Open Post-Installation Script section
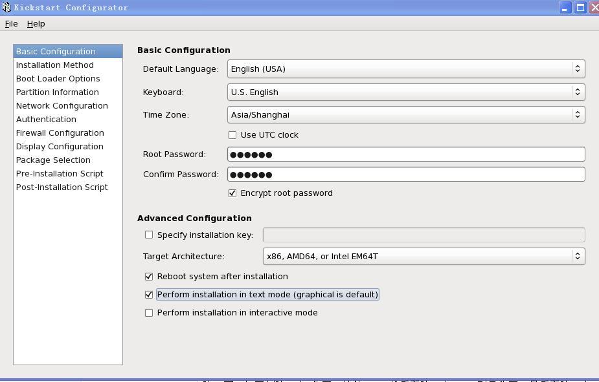Image resolution: width=599 pixels, height=382 pixels. click(x=68, y=187)
